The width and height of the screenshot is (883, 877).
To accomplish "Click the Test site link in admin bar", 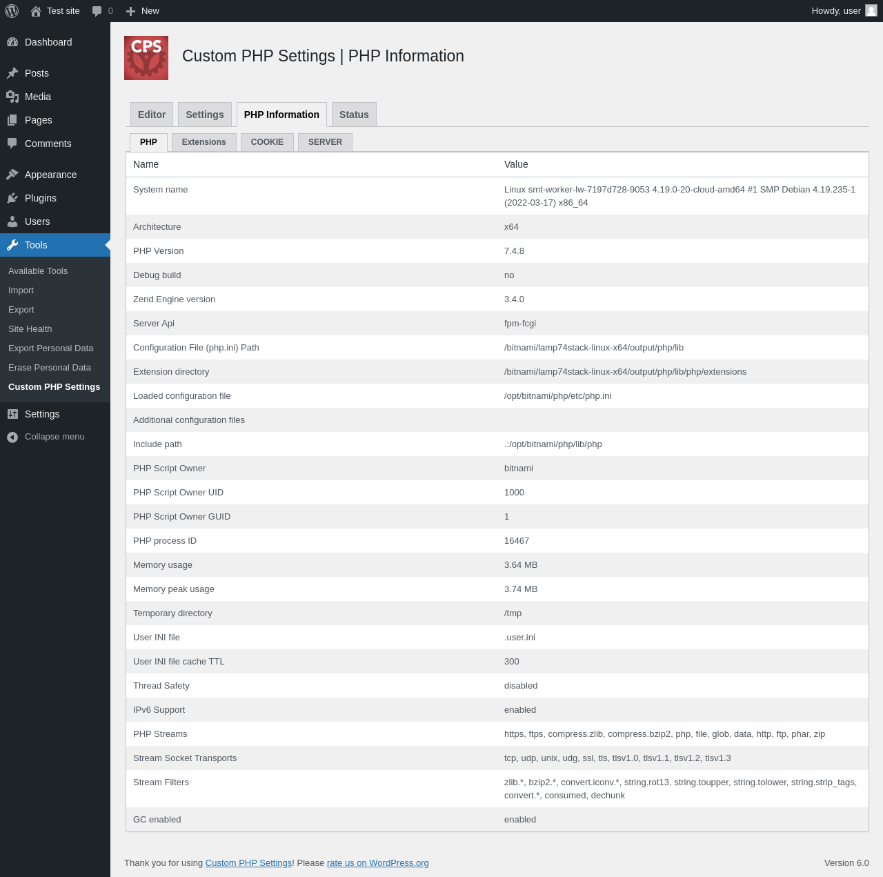I will tap(63, 11).
